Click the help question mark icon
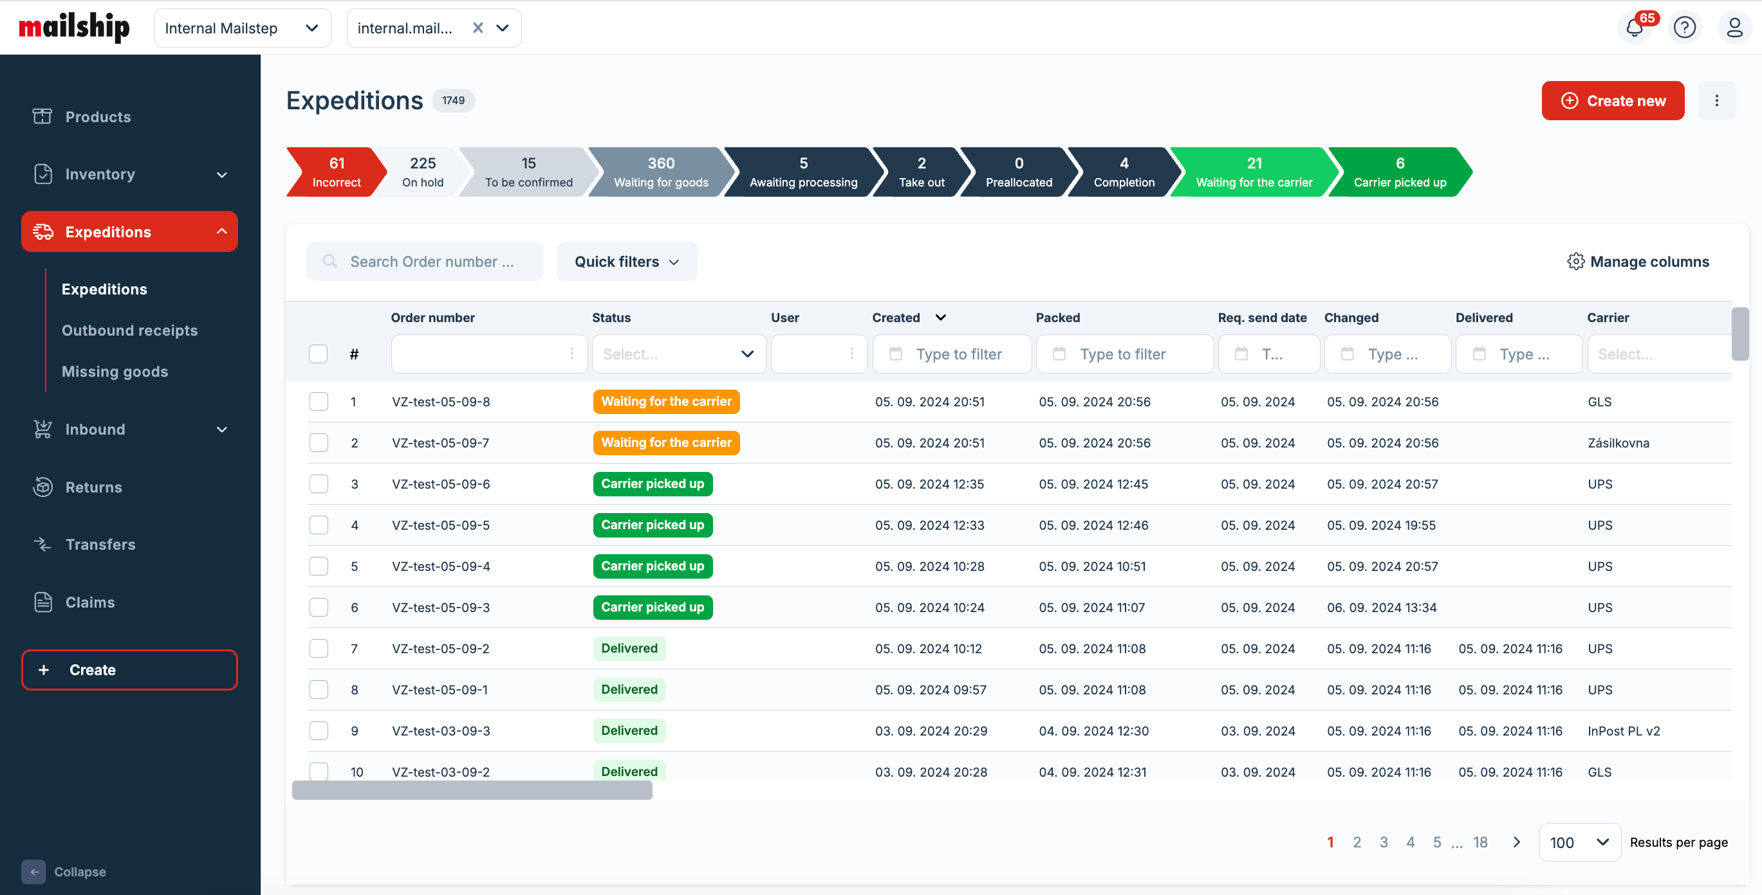The image size is (1762, 895). (x=1684, y=28)
